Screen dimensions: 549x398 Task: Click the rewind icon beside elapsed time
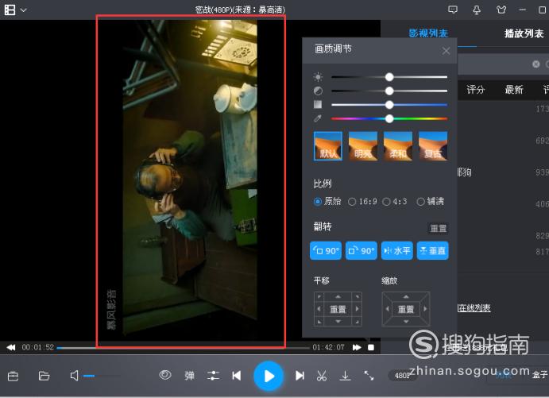pos(11,347)
